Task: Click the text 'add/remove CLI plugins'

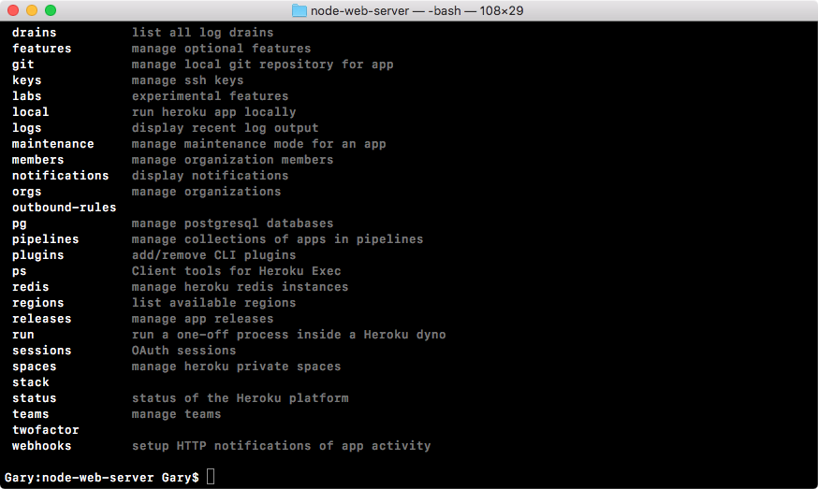Action: coord(214,255)
